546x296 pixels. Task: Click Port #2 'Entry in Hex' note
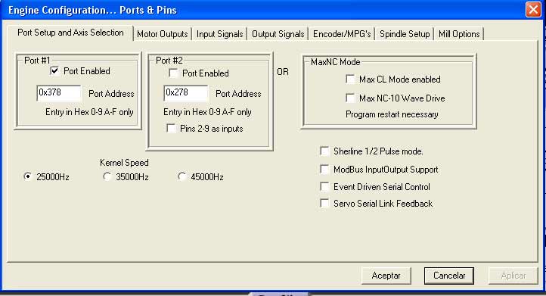pos(207,112)
